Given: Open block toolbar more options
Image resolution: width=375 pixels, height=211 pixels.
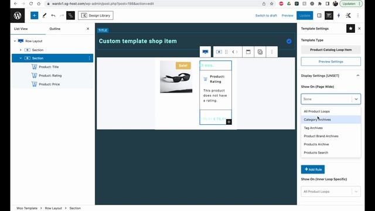Looking at the screenshot, I should [x=272, y=52].
